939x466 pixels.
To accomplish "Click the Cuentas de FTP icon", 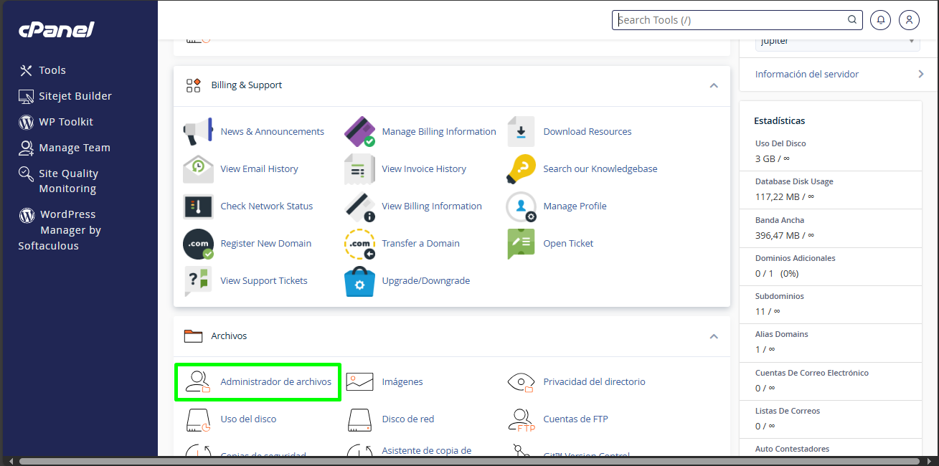I will (x=521, y=420).
